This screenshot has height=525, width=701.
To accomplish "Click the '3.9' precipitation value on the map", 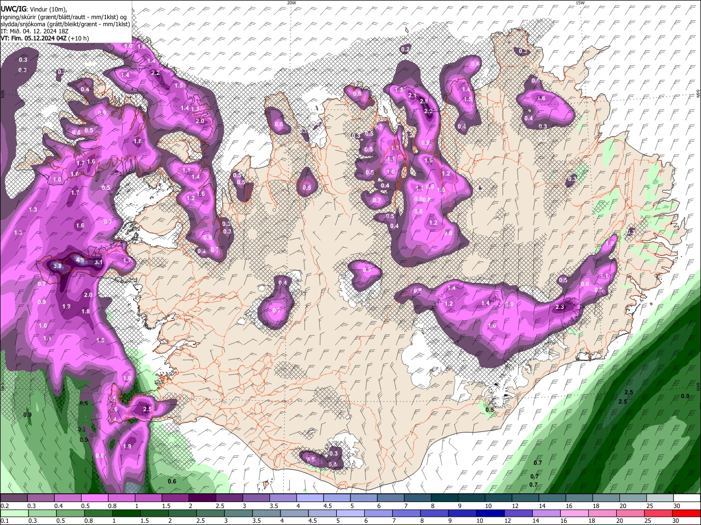I will point(58,266).
